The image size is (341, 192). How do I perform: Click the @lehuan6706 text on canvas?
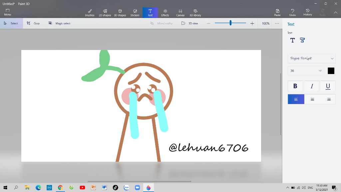click(208, 148)
